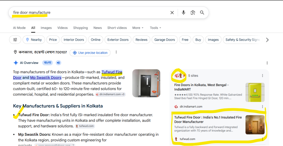This screenshot has height=146, width=283.
Task: Click the AI Overview sparkle icon
Action: coord(16,63)
